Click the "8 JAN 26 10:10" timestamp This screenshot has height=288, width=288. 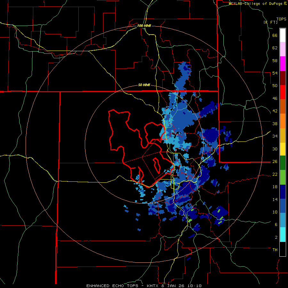click(x=182, y=286)
